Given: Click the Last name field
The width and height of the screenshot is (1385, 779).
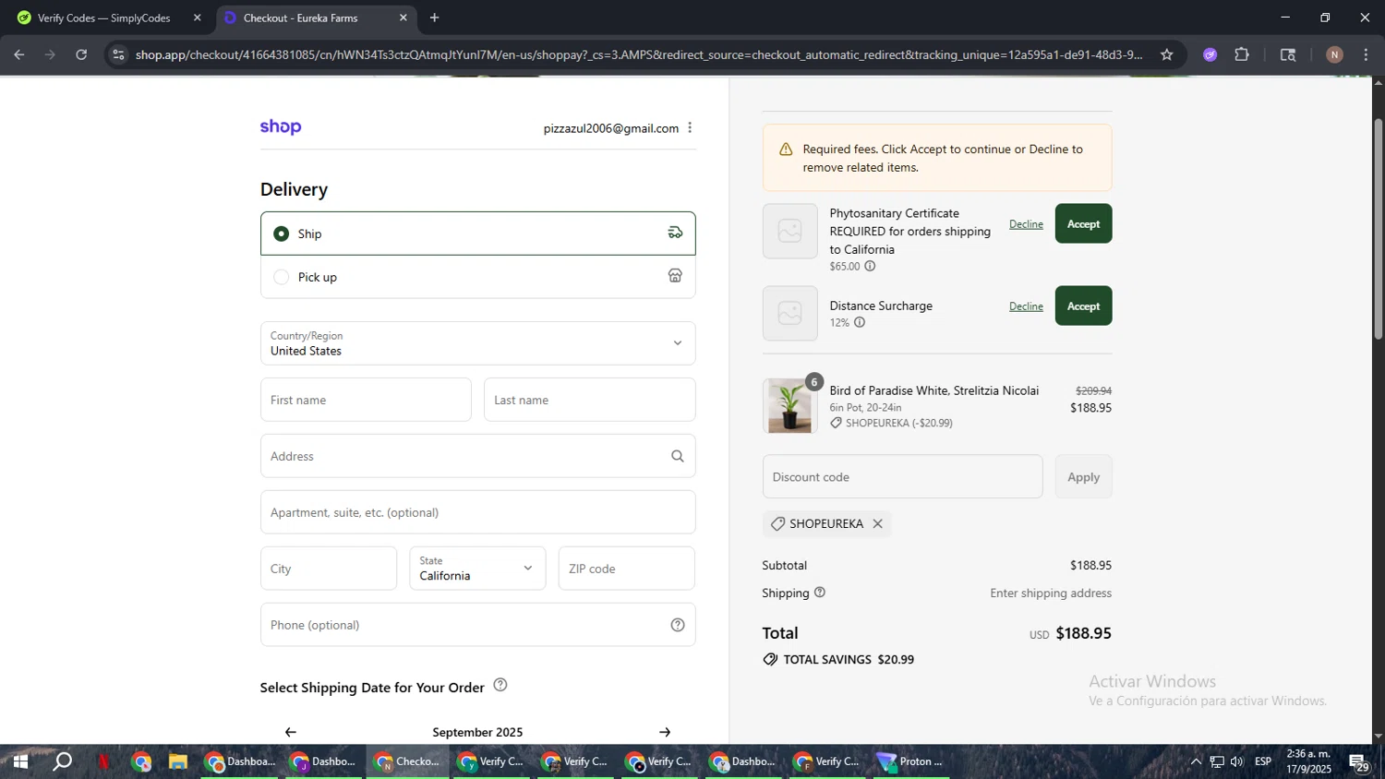Looking at the screenshot, I should (x=589, y=400).
